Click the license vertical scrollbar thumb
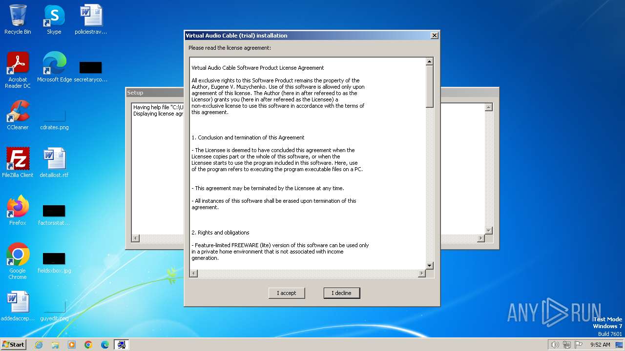Screen dimensions: 625x351 coord(430,86)
